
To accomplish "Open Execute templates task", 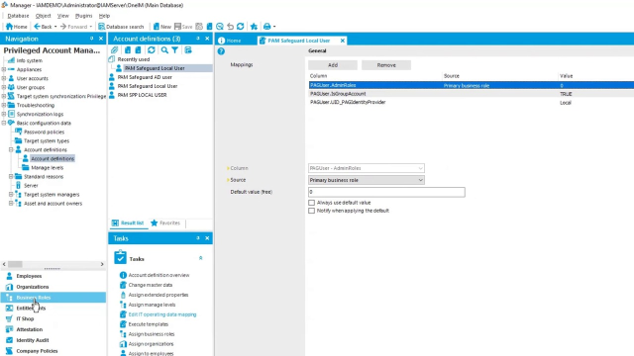I will 148,324.
